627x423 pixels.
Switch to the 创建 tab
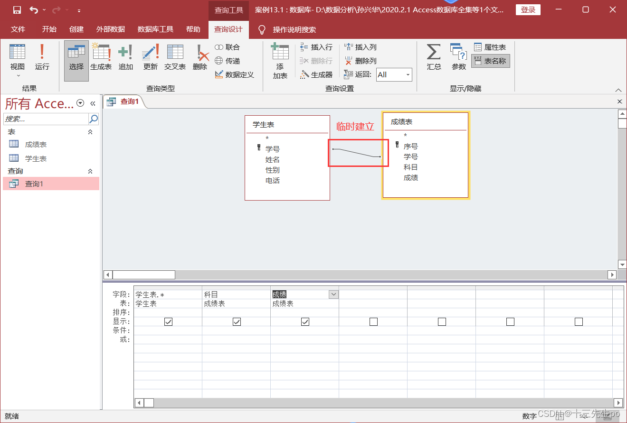[x=76, y=29]
